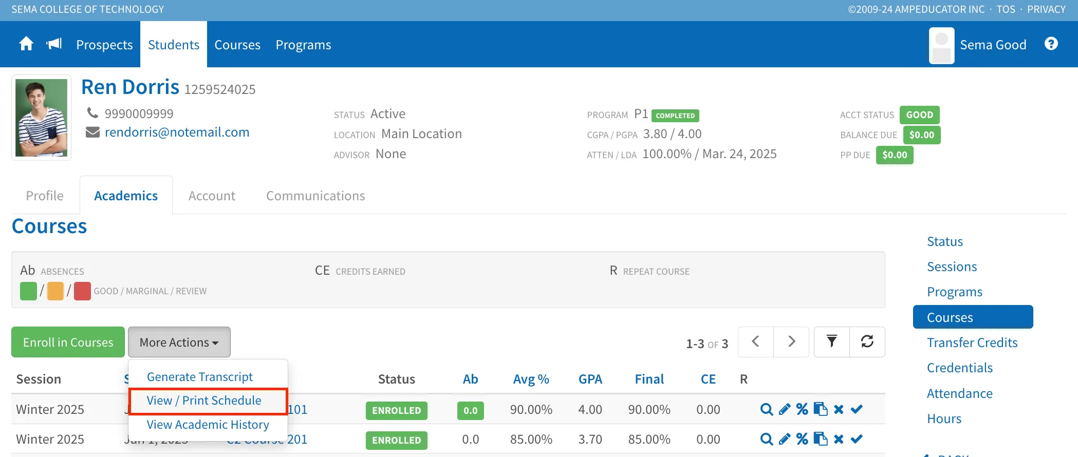This screenshot has width=1078, height=457.
Task: Open percent grades icon for first course
Action: pyautogui.click(x=802, y=409)
